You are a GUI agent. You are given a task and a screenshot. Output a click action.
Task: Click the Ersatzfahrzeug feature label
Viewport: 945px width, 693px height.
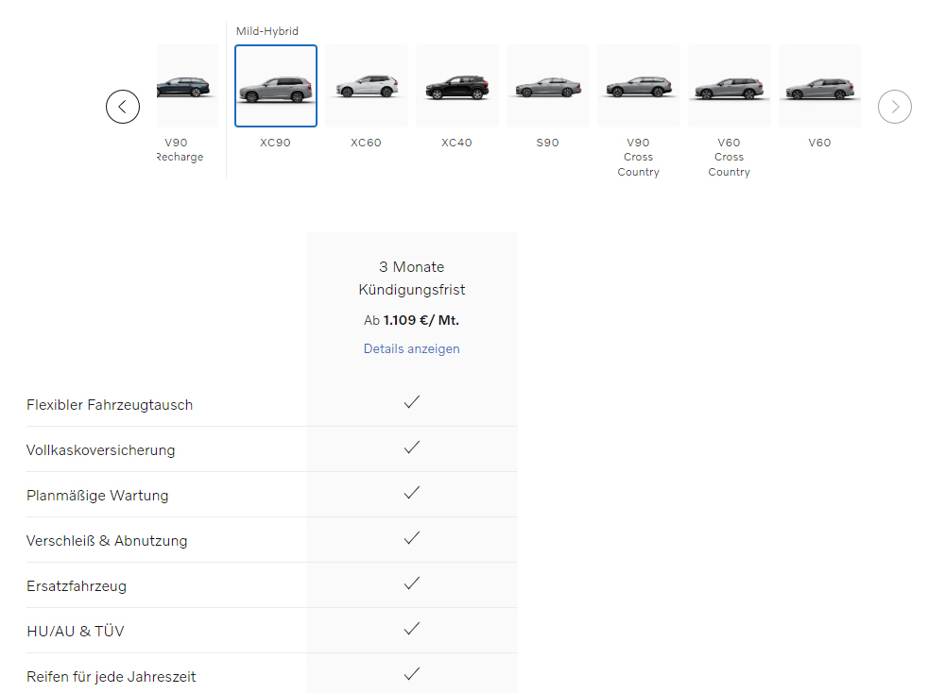click(77, 586)
